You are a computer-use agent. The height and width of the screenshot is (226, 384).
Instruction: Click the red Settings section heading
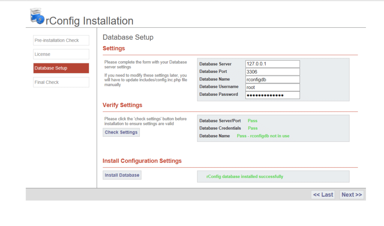pyautogui.click(x=114, y=48)
